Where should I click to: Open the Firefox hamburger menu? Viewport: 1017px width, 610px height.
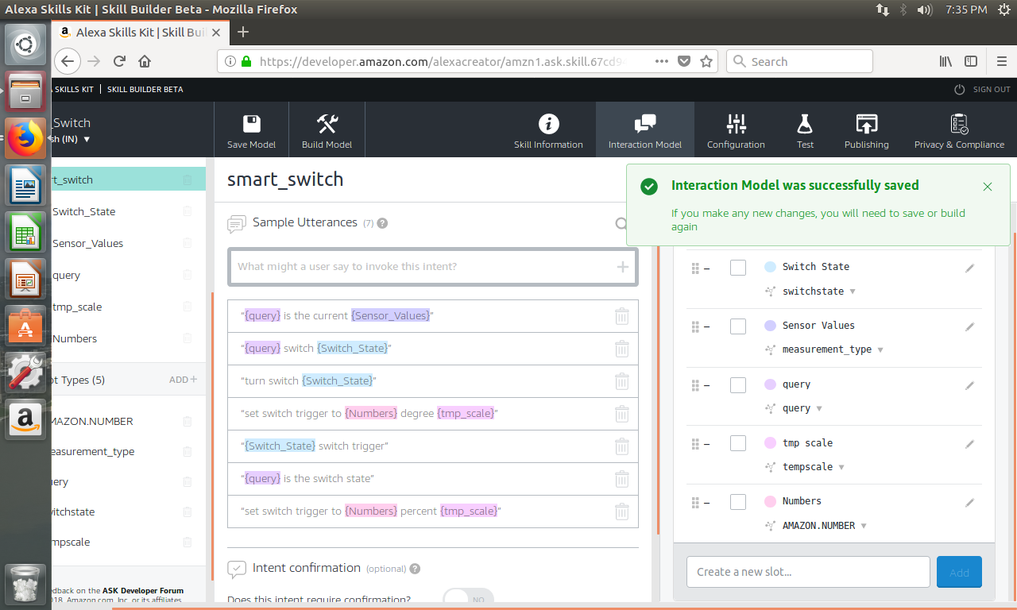(x=1002, y=61)
